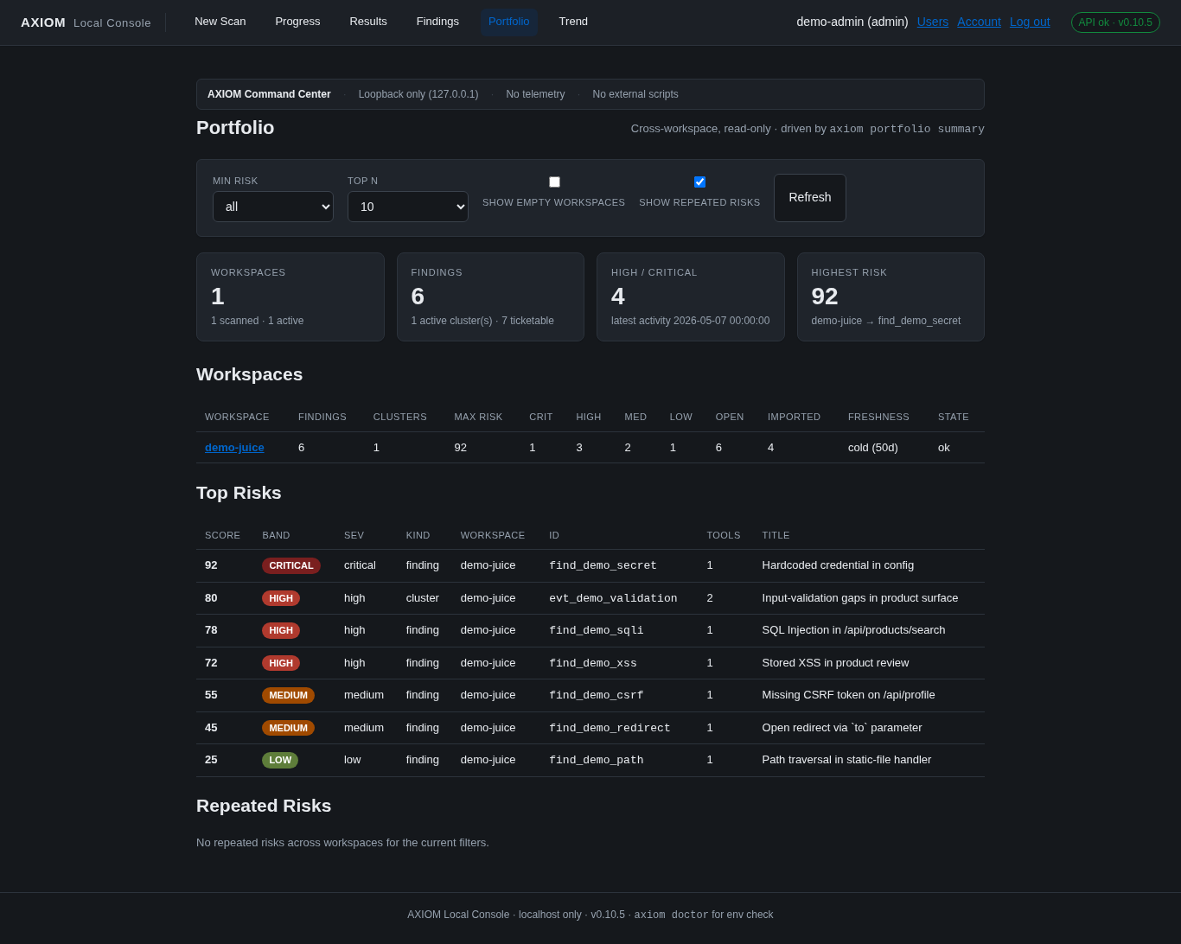The image size is (1181, 944).
Task: Click the Log out link
Action: tap(1030, 22)
